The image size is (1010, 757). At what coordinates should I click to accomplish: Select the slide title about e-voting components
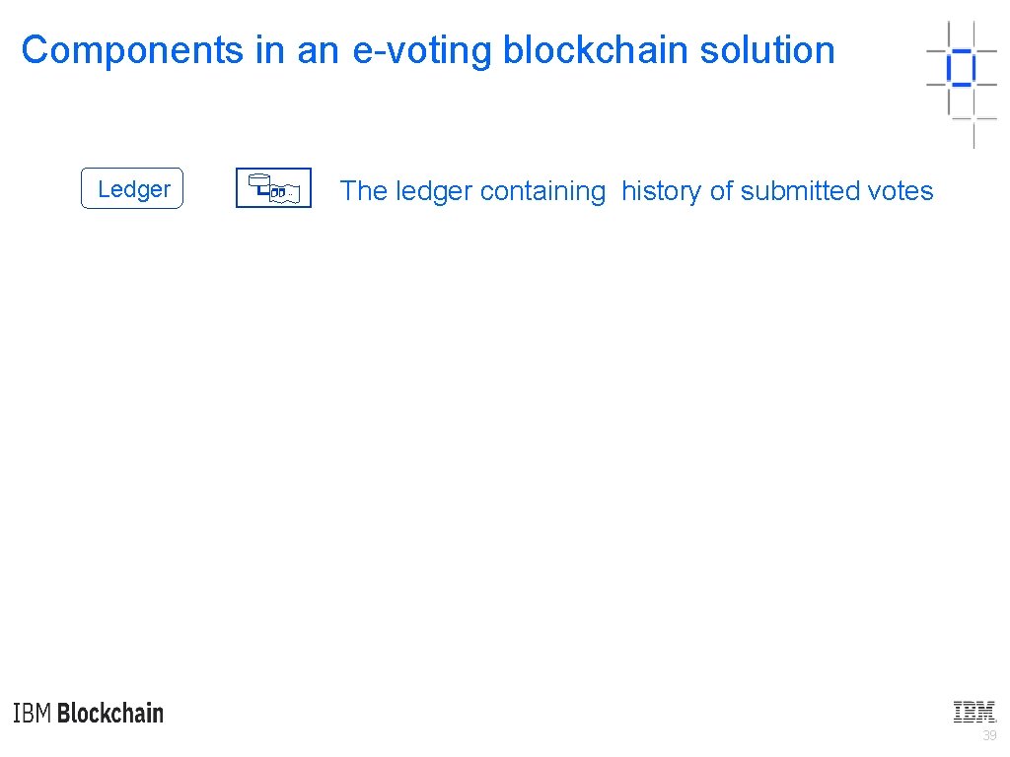click(428, 50)
